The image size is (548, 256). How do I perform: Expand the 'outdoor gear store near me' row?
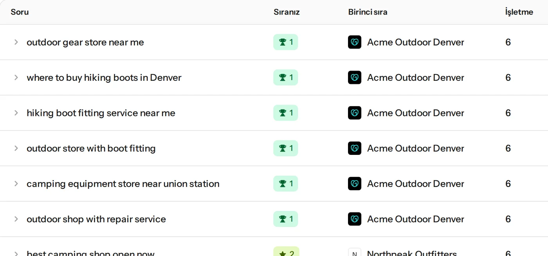tap(16, 42)
